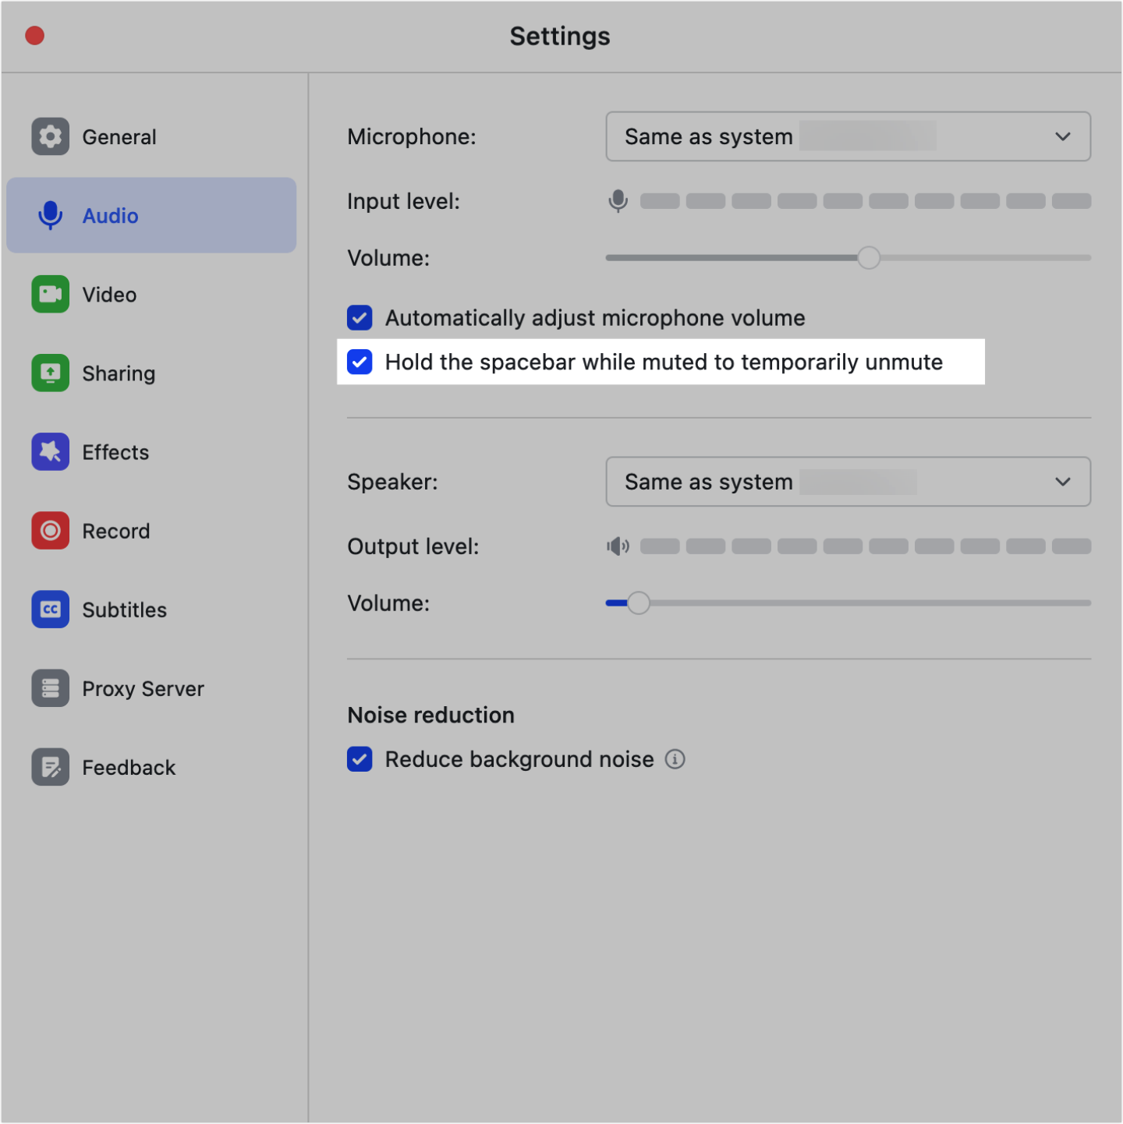Close the Settings window with red button
Viewport: 1123px width, 1124px height.
(35, 36)
